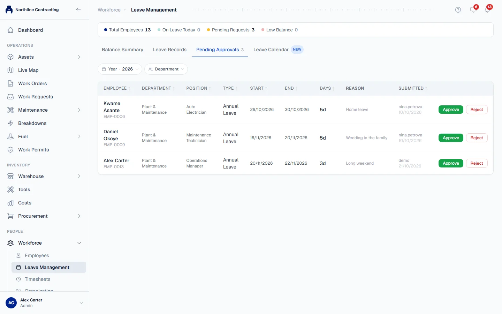Expand the Procurement submenu chevron
The image size is (502, 314).
[79, 216]
